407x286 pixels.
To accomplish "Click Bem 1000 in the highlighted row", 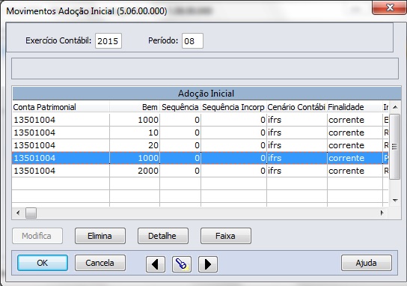I will coord(148,158).
